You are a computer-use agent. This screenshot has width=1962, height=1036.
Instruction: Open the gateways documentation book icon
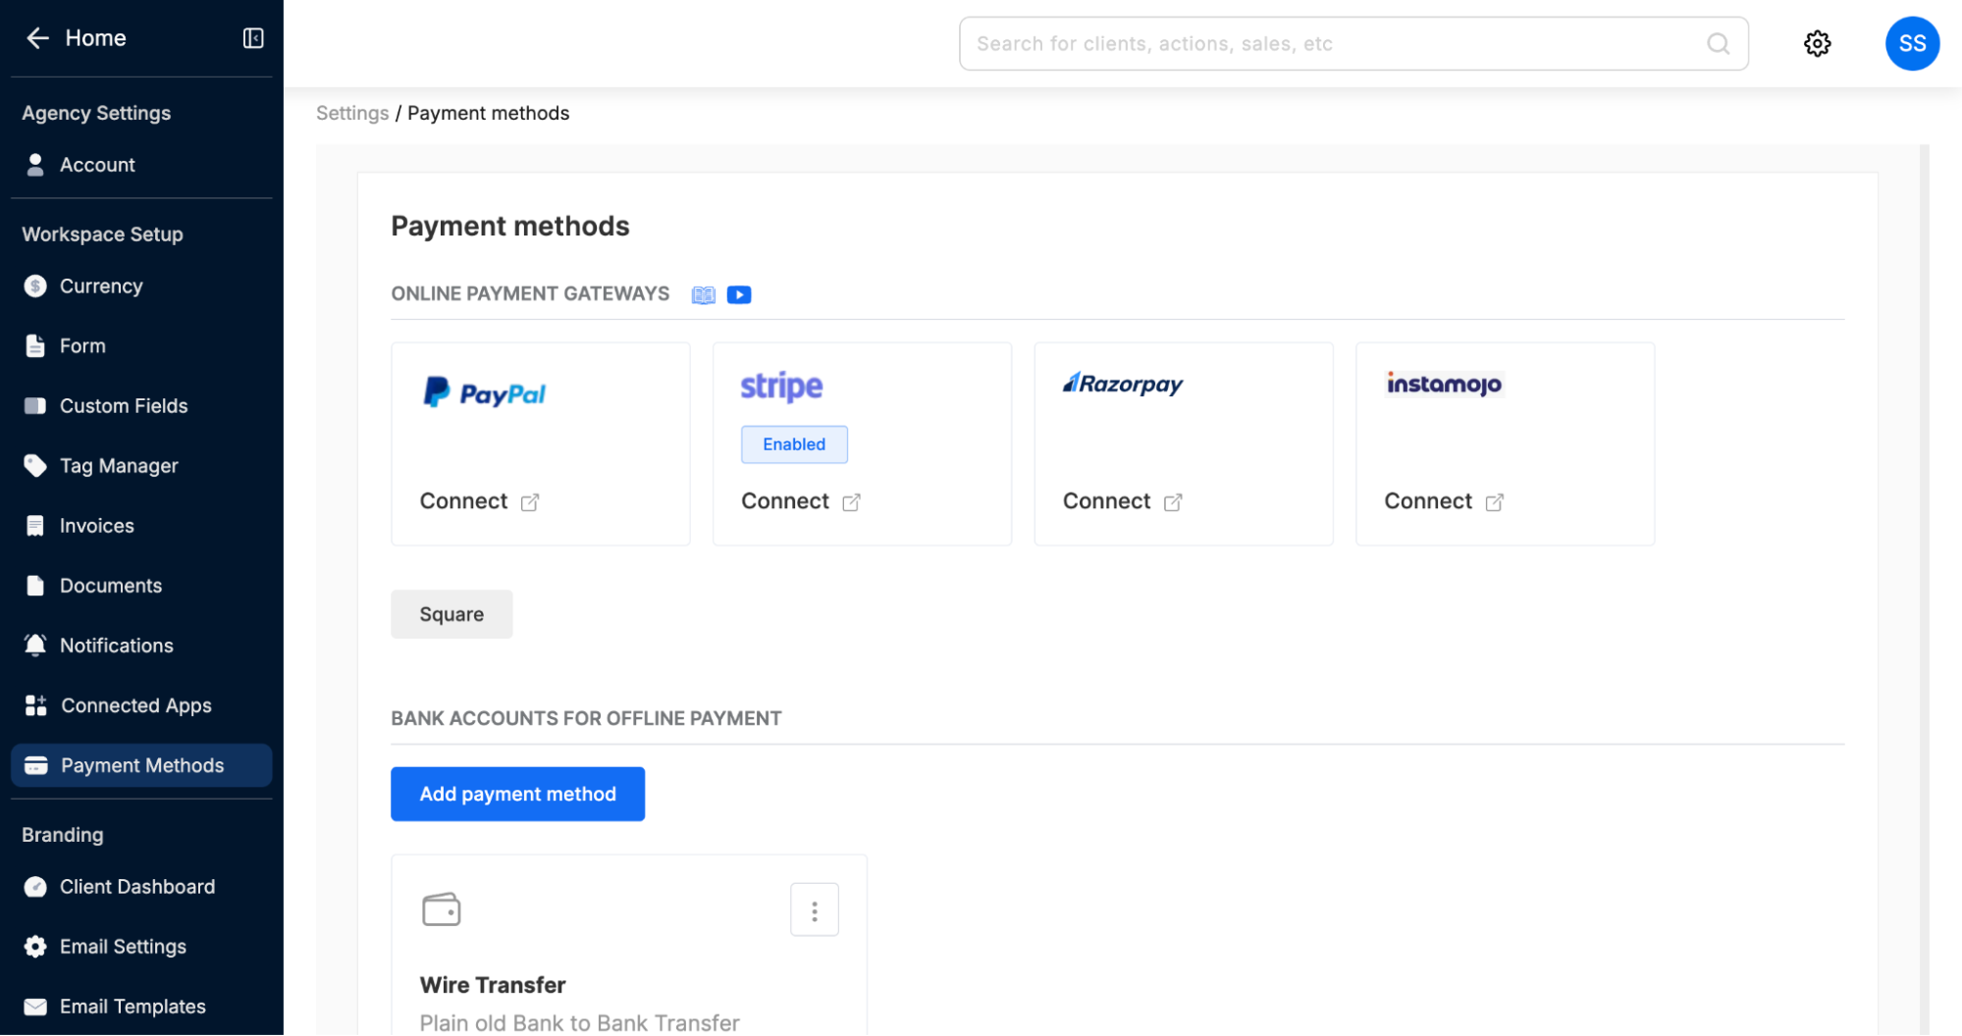point(703,295)
